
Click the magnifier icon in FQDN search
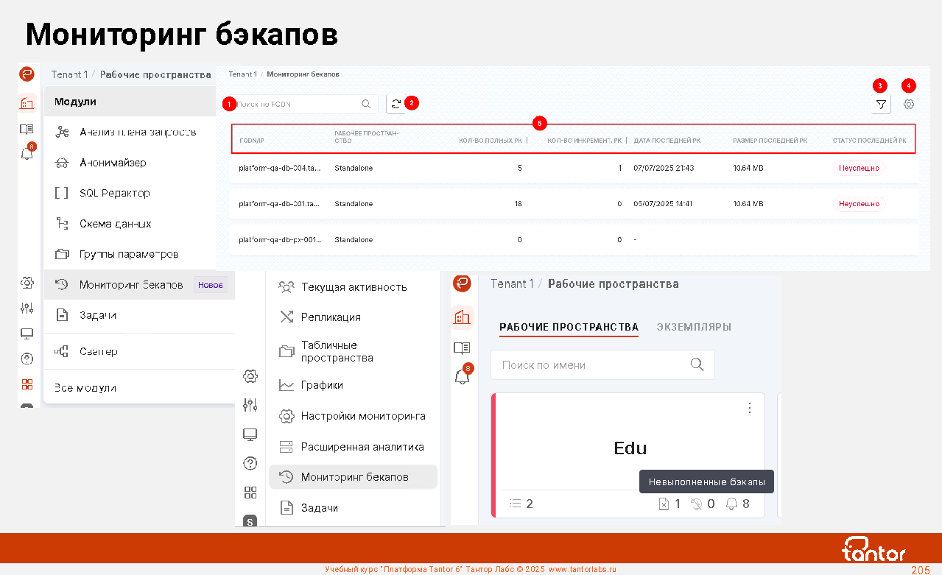(x=366, y=105)
